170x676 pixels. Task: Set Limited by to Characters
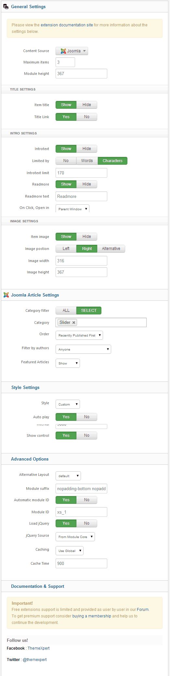coord(112,161)
